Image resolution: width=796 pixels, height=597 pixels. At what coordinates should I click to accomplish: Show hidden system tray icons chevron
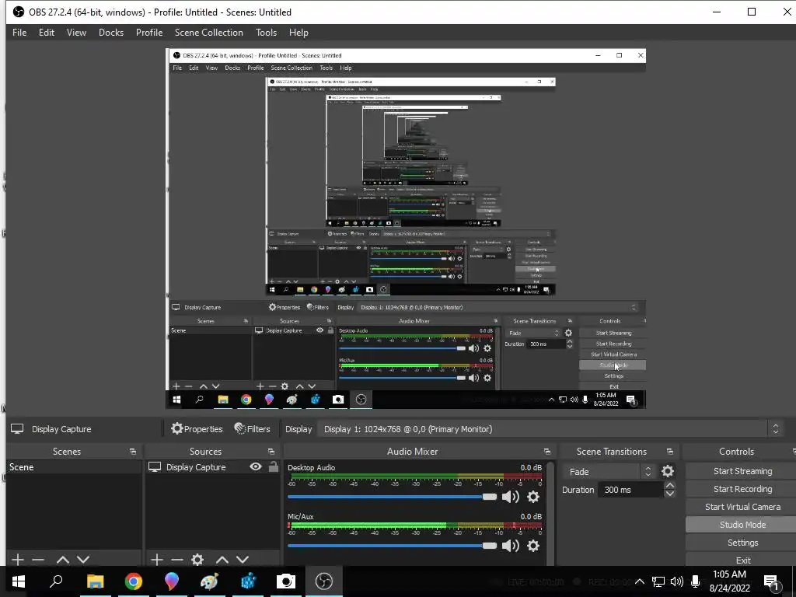[x=640, y=581]
